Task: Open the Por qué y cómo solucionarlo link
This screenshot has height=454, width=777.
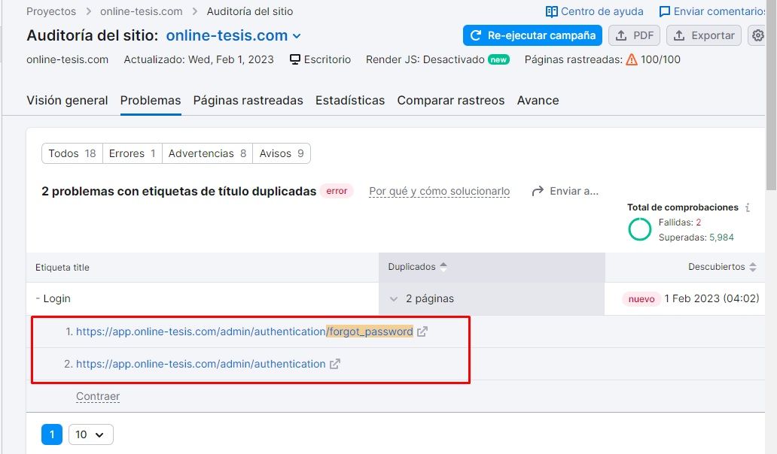Action: (439, 192)
